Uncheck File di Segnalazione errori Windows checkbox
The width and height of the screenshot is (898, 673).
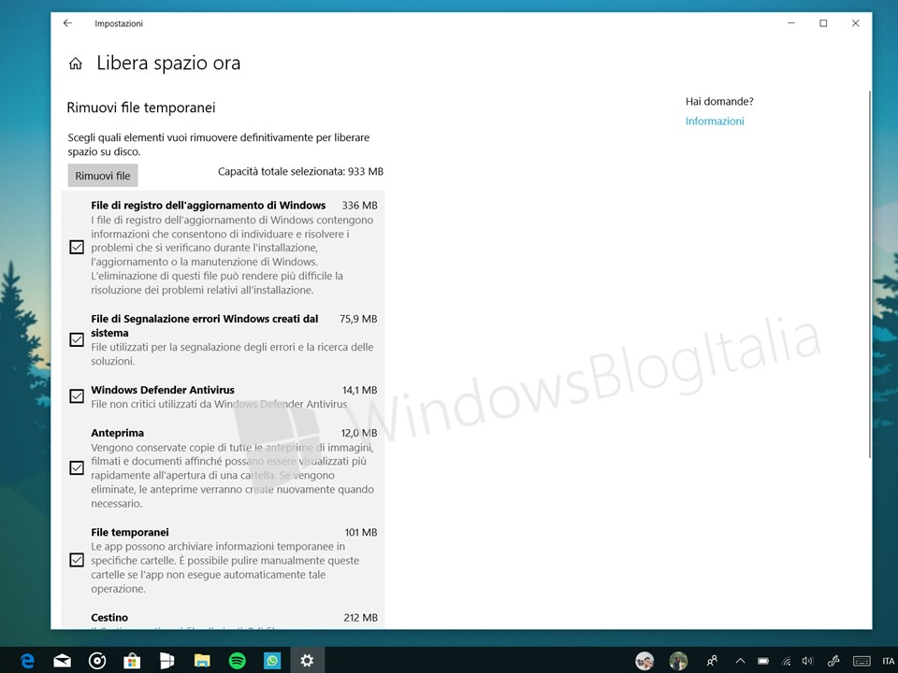coord(76,340)
